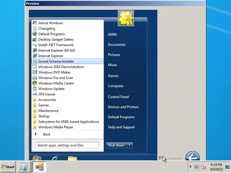The height and width of the screenshot is (173, 231).
Task: Open Computer from the right pane
Action: 116,86
